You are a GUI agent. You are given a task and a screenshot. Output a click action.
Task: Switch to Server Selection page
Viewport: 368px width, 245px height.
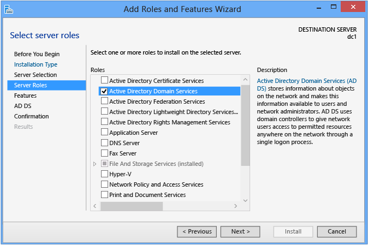point(35,75)
